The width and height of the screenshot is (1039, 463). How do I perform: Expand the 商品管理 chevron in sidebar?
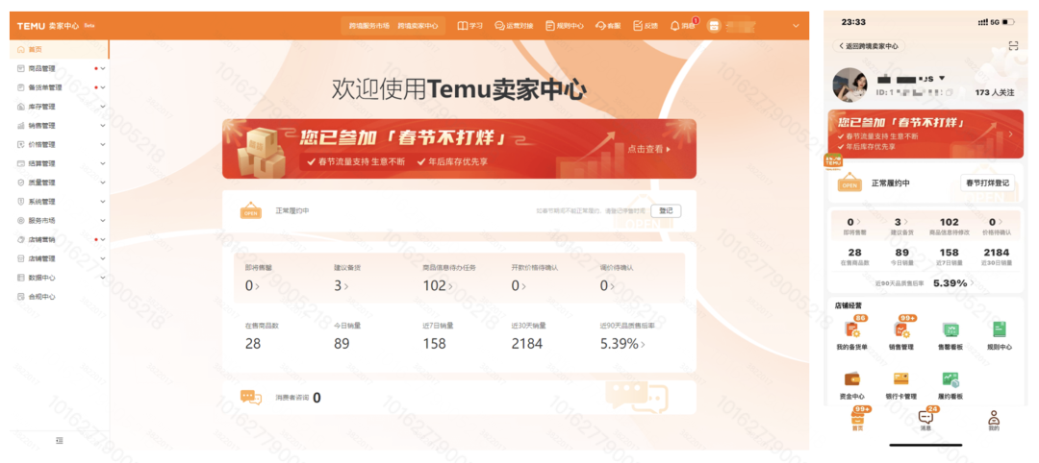click(103, 69)
